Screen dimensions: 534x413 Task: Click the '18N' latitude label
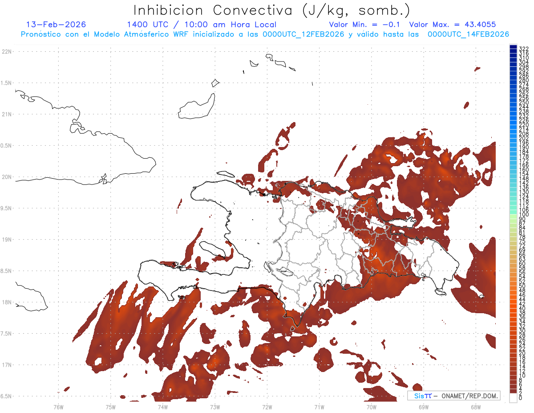coord(7,303)
